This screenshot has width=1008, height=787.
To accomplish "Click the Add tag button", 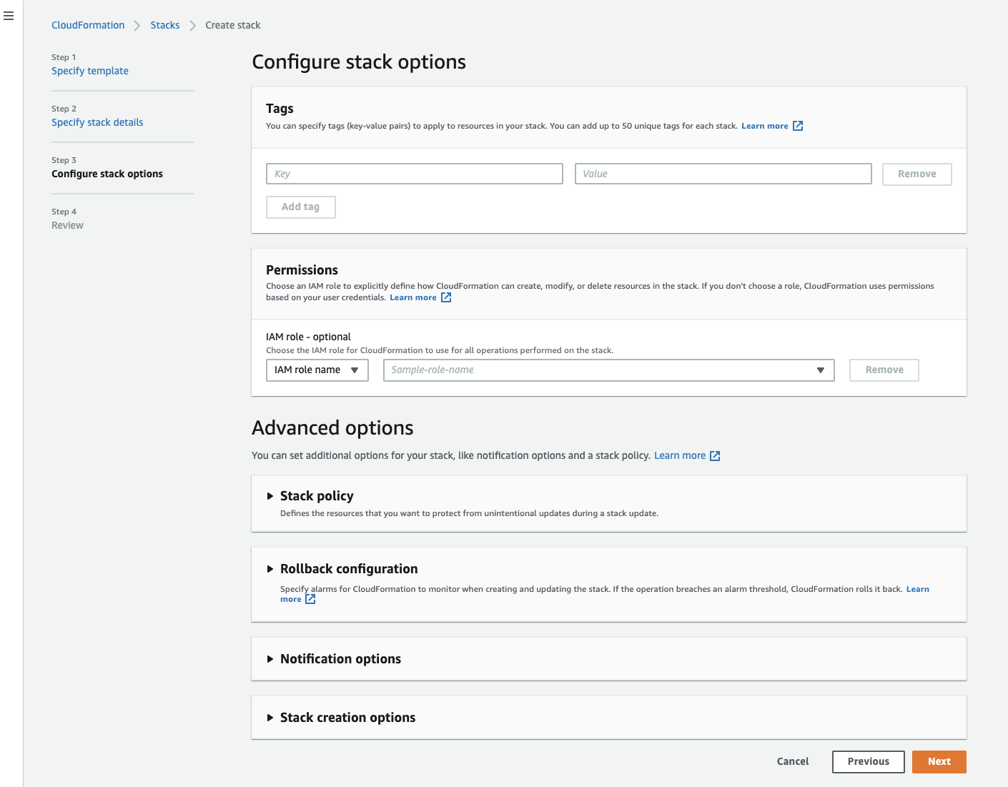I will (300, 207).
